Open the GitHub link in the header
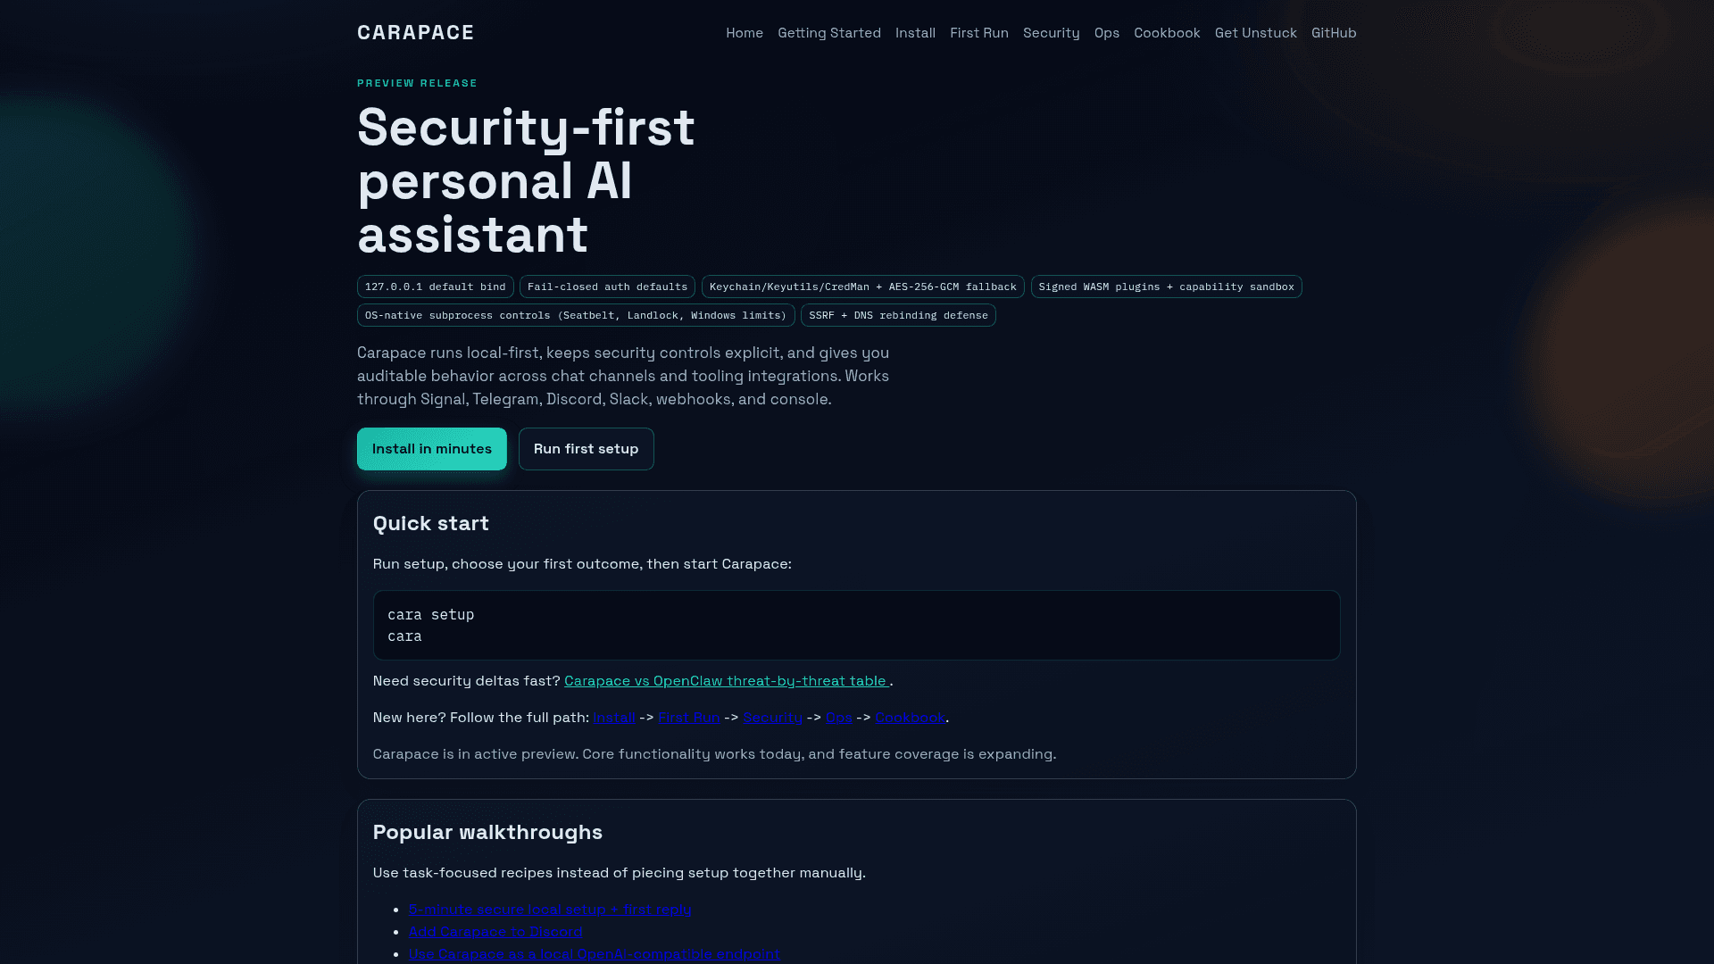This screenshot has height=964, width=1714. pos(1334,33)
